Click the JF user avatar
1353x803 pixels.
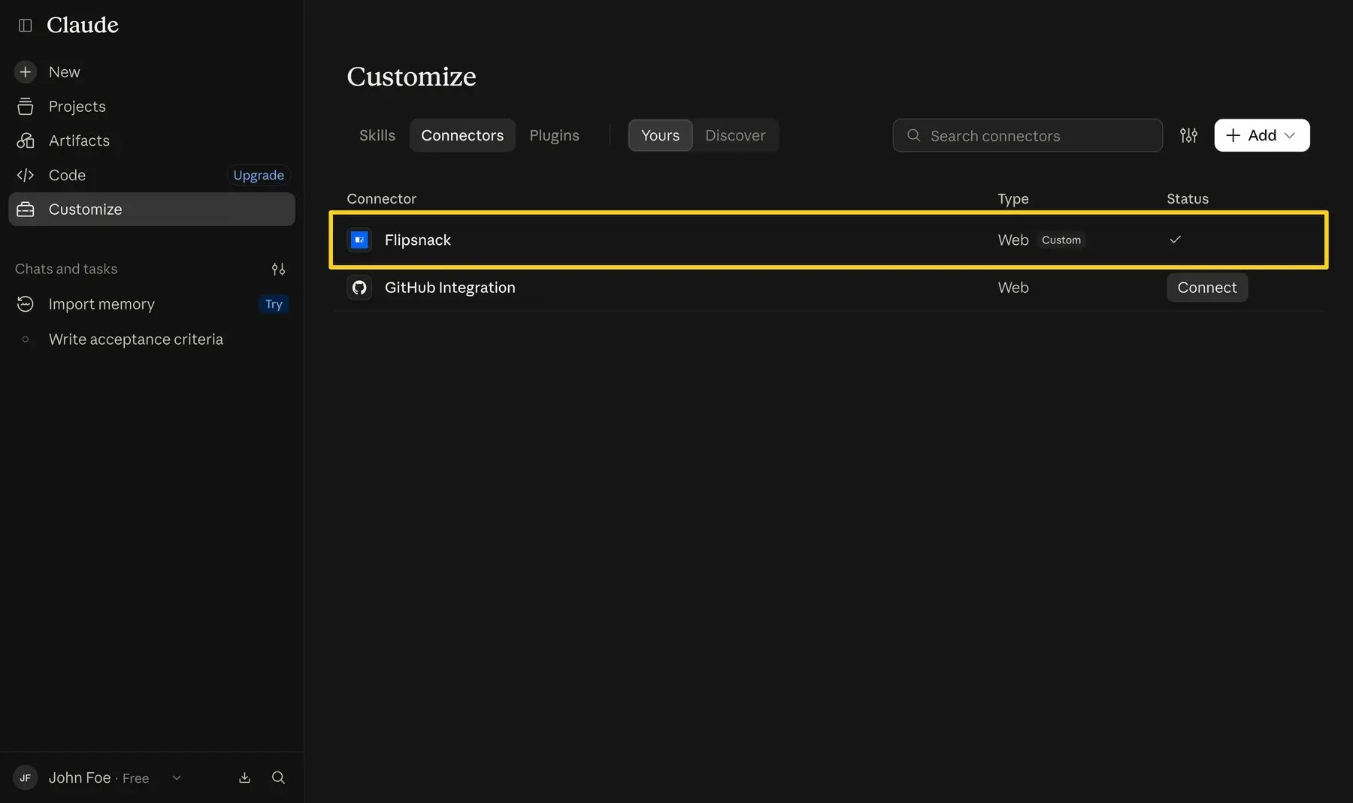pyautogui.click(x=25, y=777)
